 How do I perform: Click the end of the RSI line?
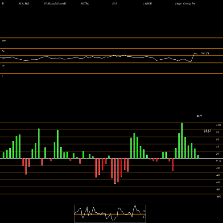coord(198,54)
